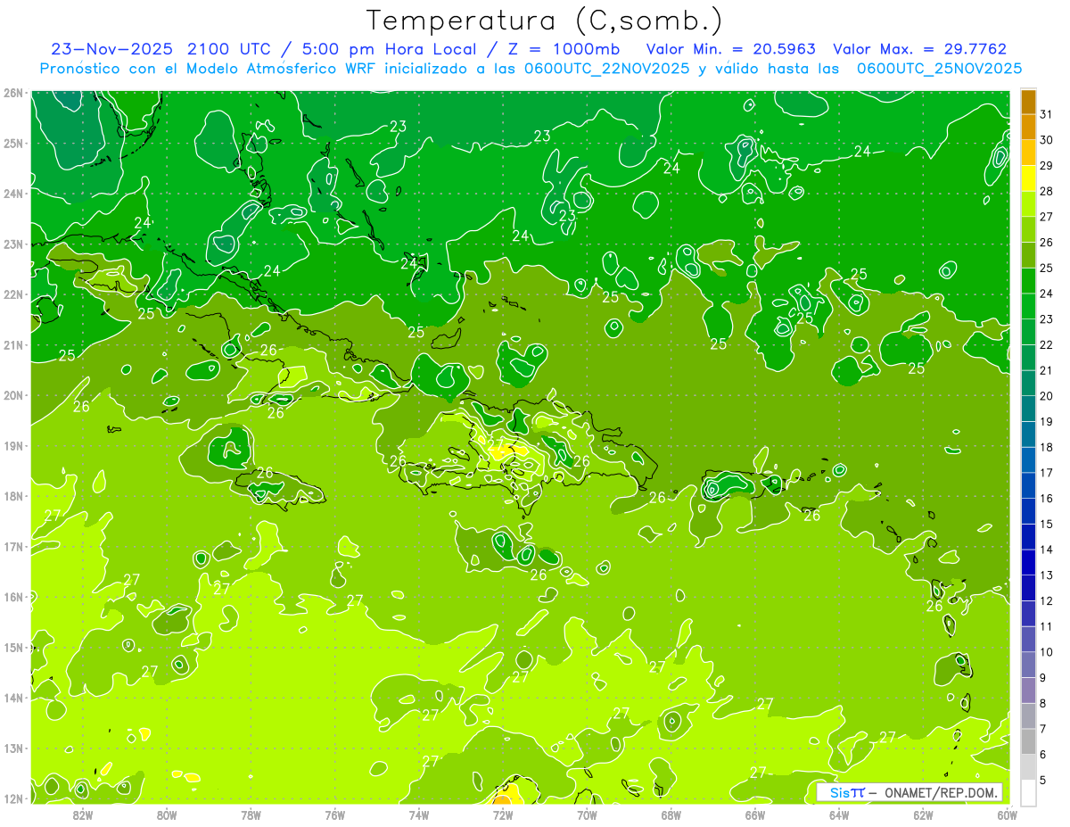Image resolution: width=1070 pixels, height=827 pixels.
Task: Select the teal legend swatch between 19 and 20
Action: [x=1028, y=409]
